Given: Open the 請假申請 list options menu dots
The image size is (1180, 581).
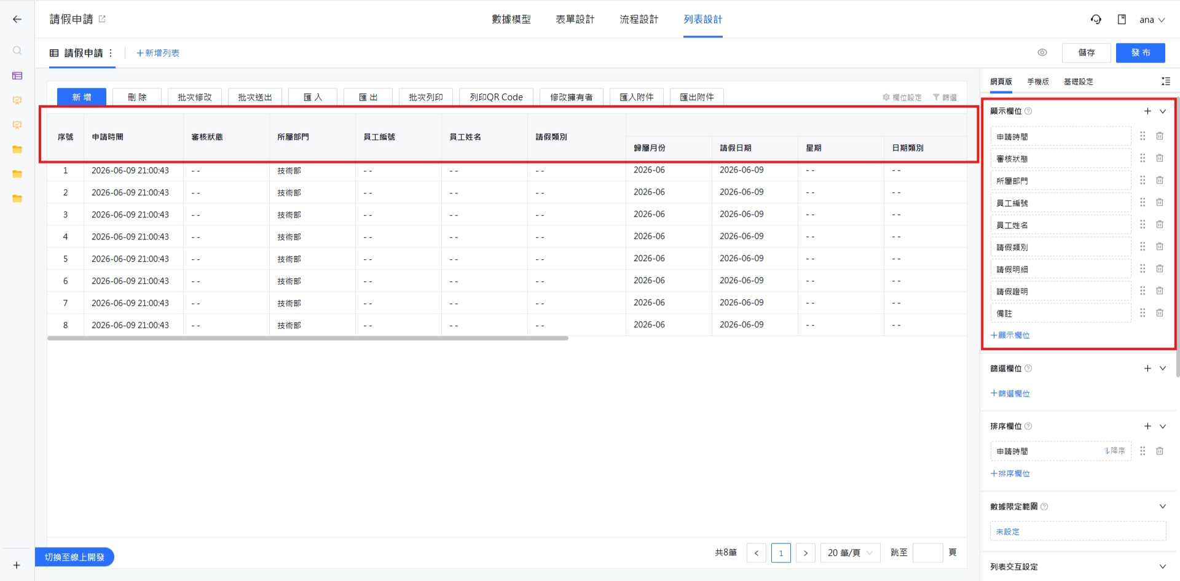Looking at the screenshot, I should click(111, 53).
